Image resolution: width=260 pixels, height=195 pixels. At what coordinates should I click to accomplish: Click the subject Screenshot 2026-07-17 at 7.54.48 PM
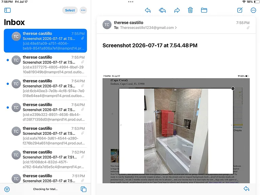150,45
